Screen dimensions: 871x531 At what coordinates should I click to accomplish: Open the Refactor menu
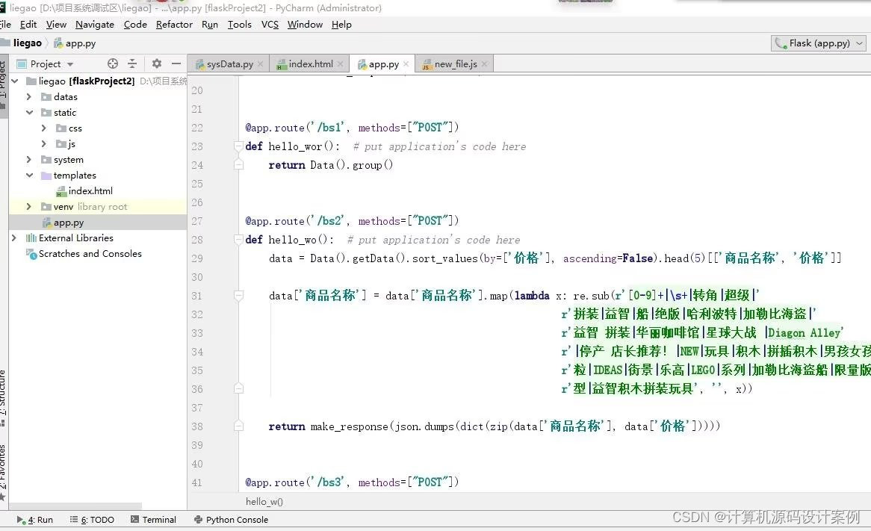click(x=174, y=25)
